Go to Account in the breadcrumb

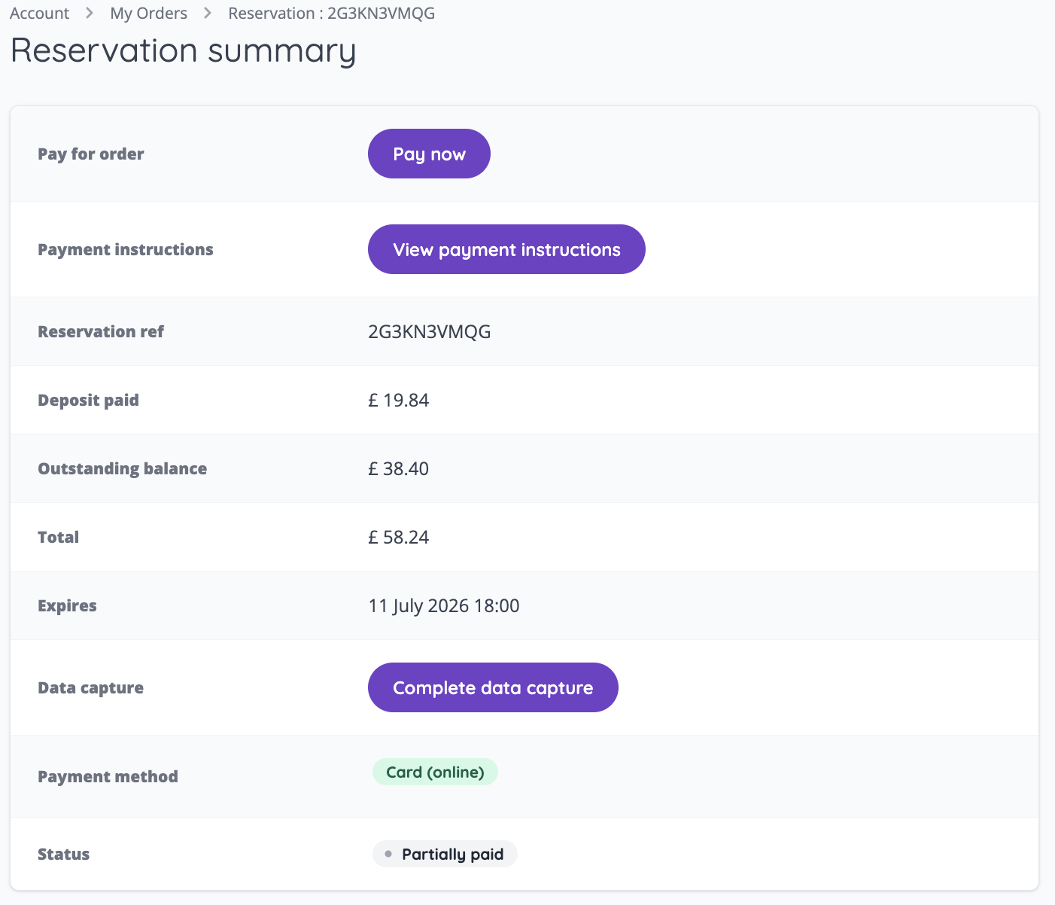pyautogui.click(x=39, y=14)
